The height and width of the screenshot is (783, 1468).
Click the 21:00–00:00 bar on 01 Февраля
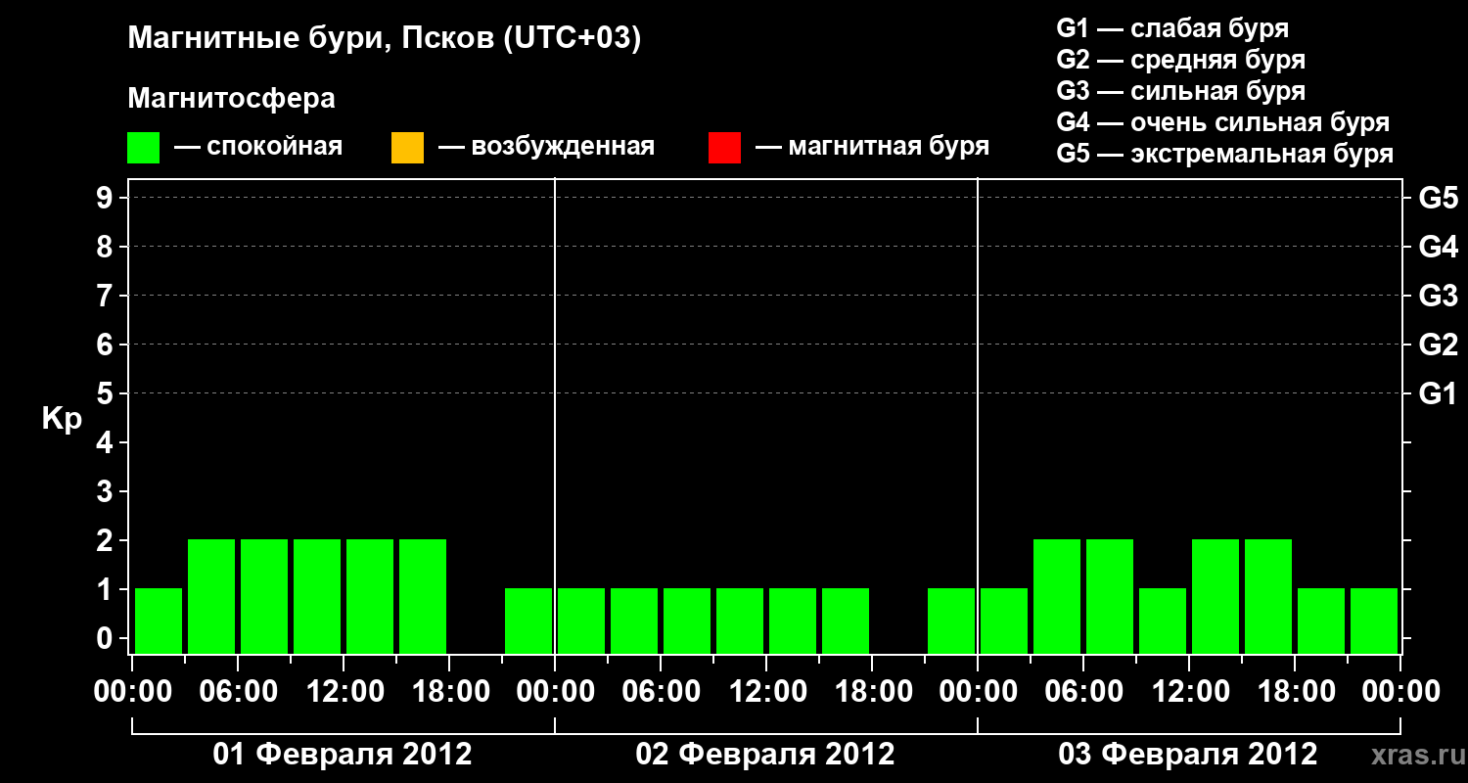click(528, 621)
